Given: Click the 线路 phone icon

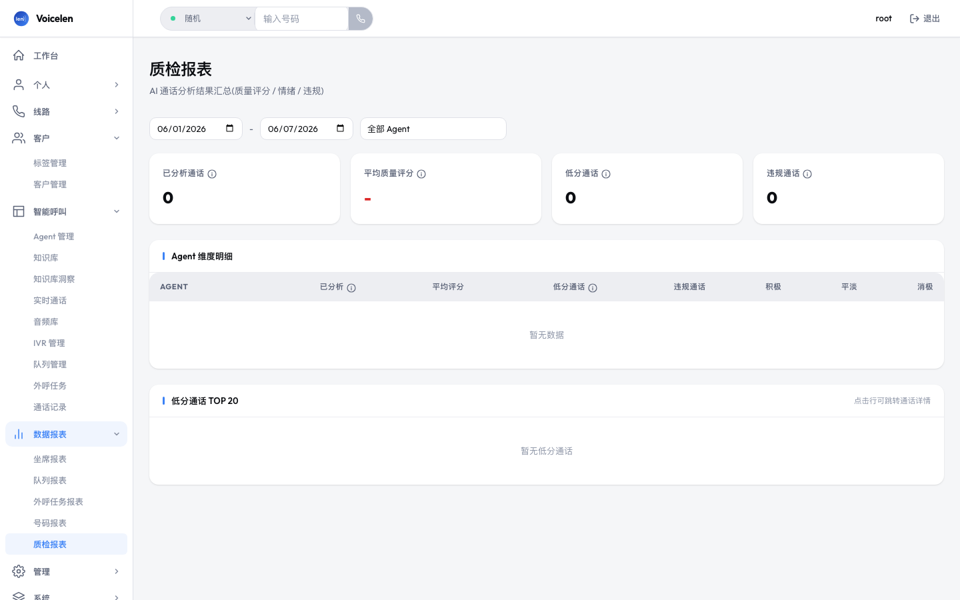Looking at the screenshot, I should point(19,111).
